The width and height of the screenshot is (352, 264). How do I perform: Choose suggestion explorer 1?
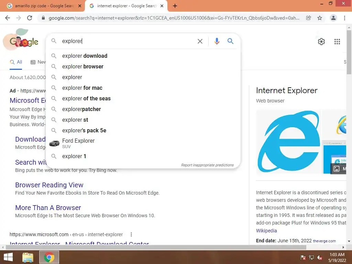pyautogui.click(x=143, y=156)
